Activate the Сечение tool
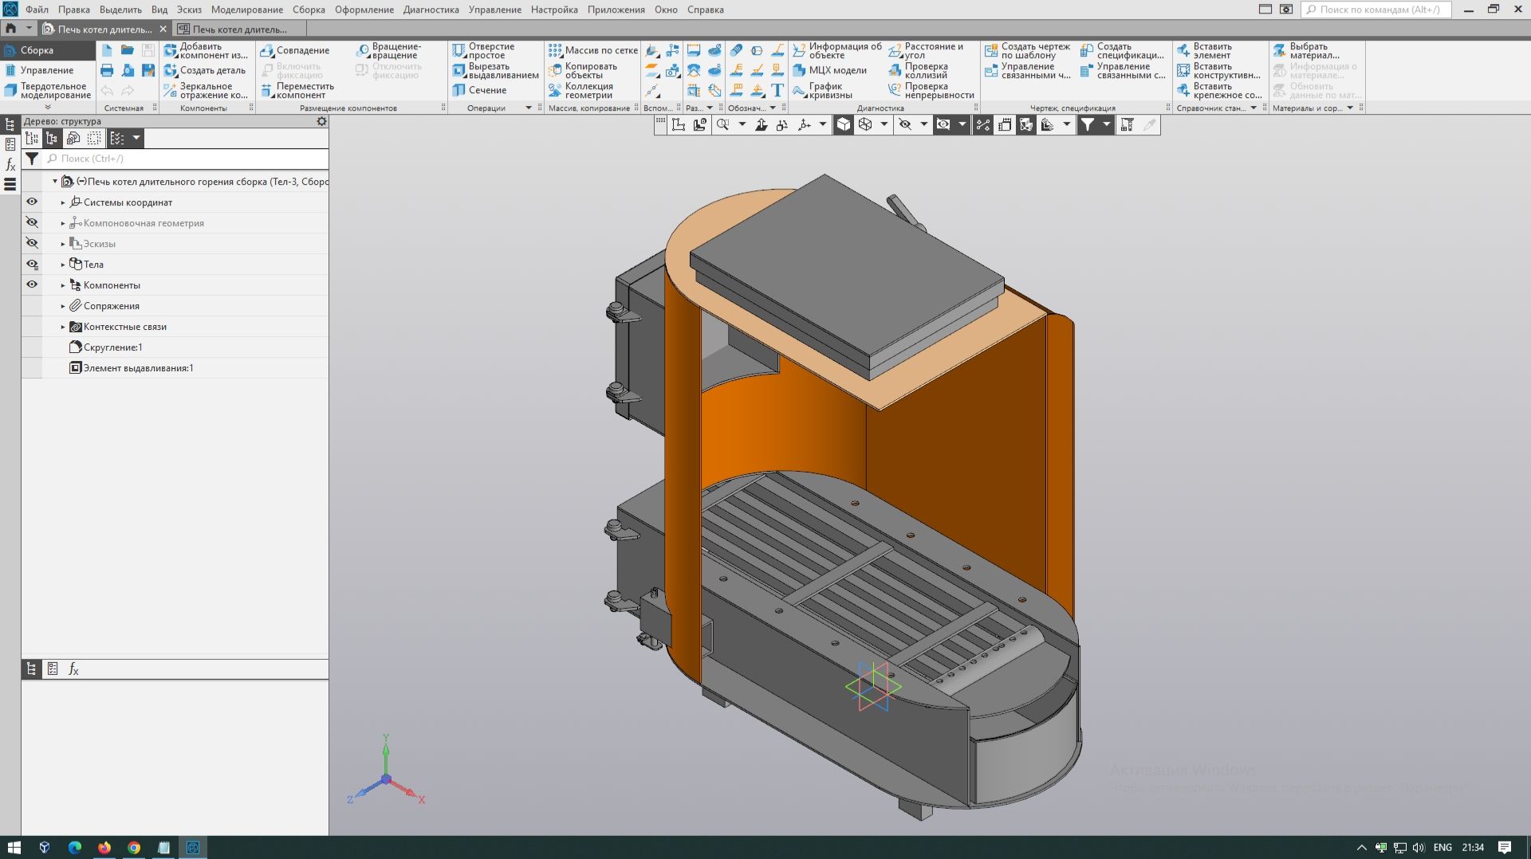The image size is (1531, 859). pyautogui.click(x=484, y=89)
